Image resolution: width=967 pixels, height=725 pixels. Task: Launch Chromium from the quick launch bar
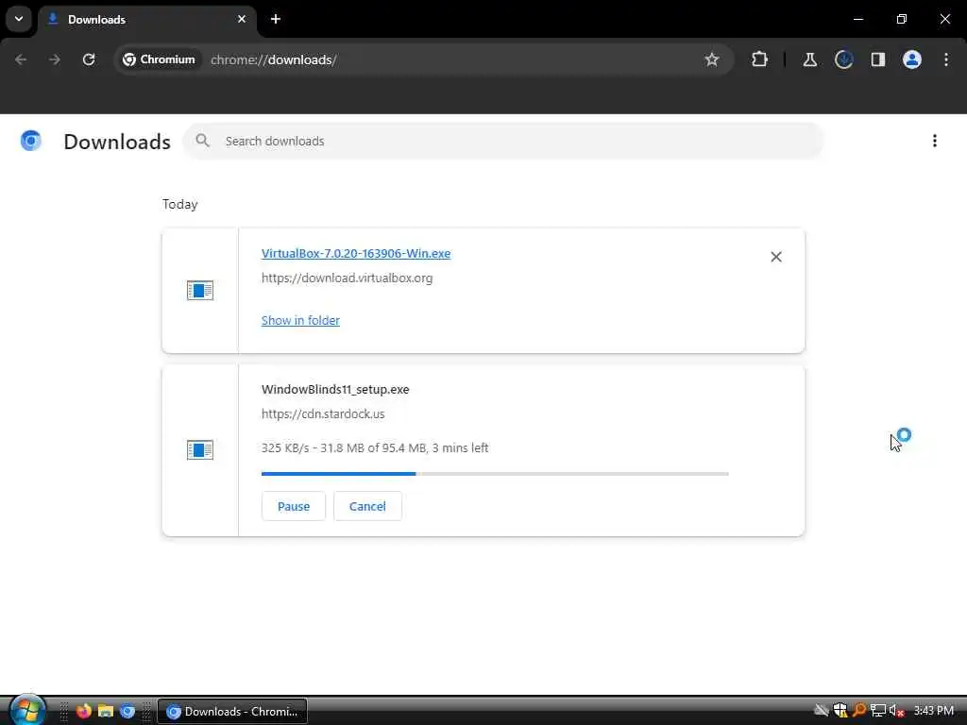click(127, 712)
